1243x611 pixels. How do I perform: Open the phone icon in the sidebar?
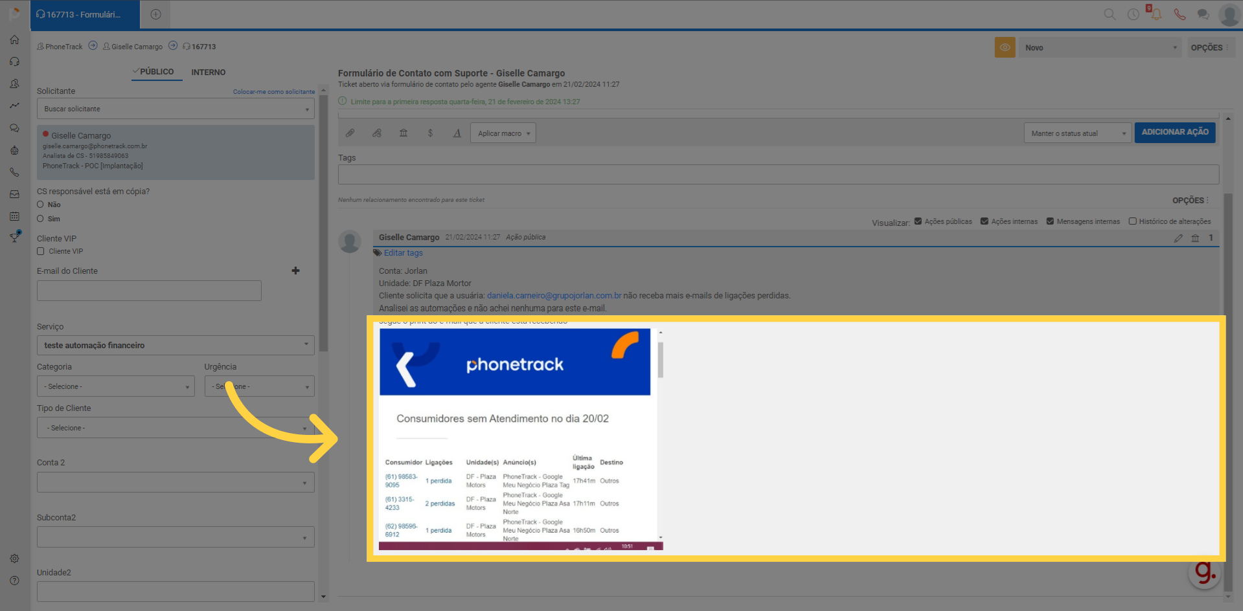pos(14,172)
